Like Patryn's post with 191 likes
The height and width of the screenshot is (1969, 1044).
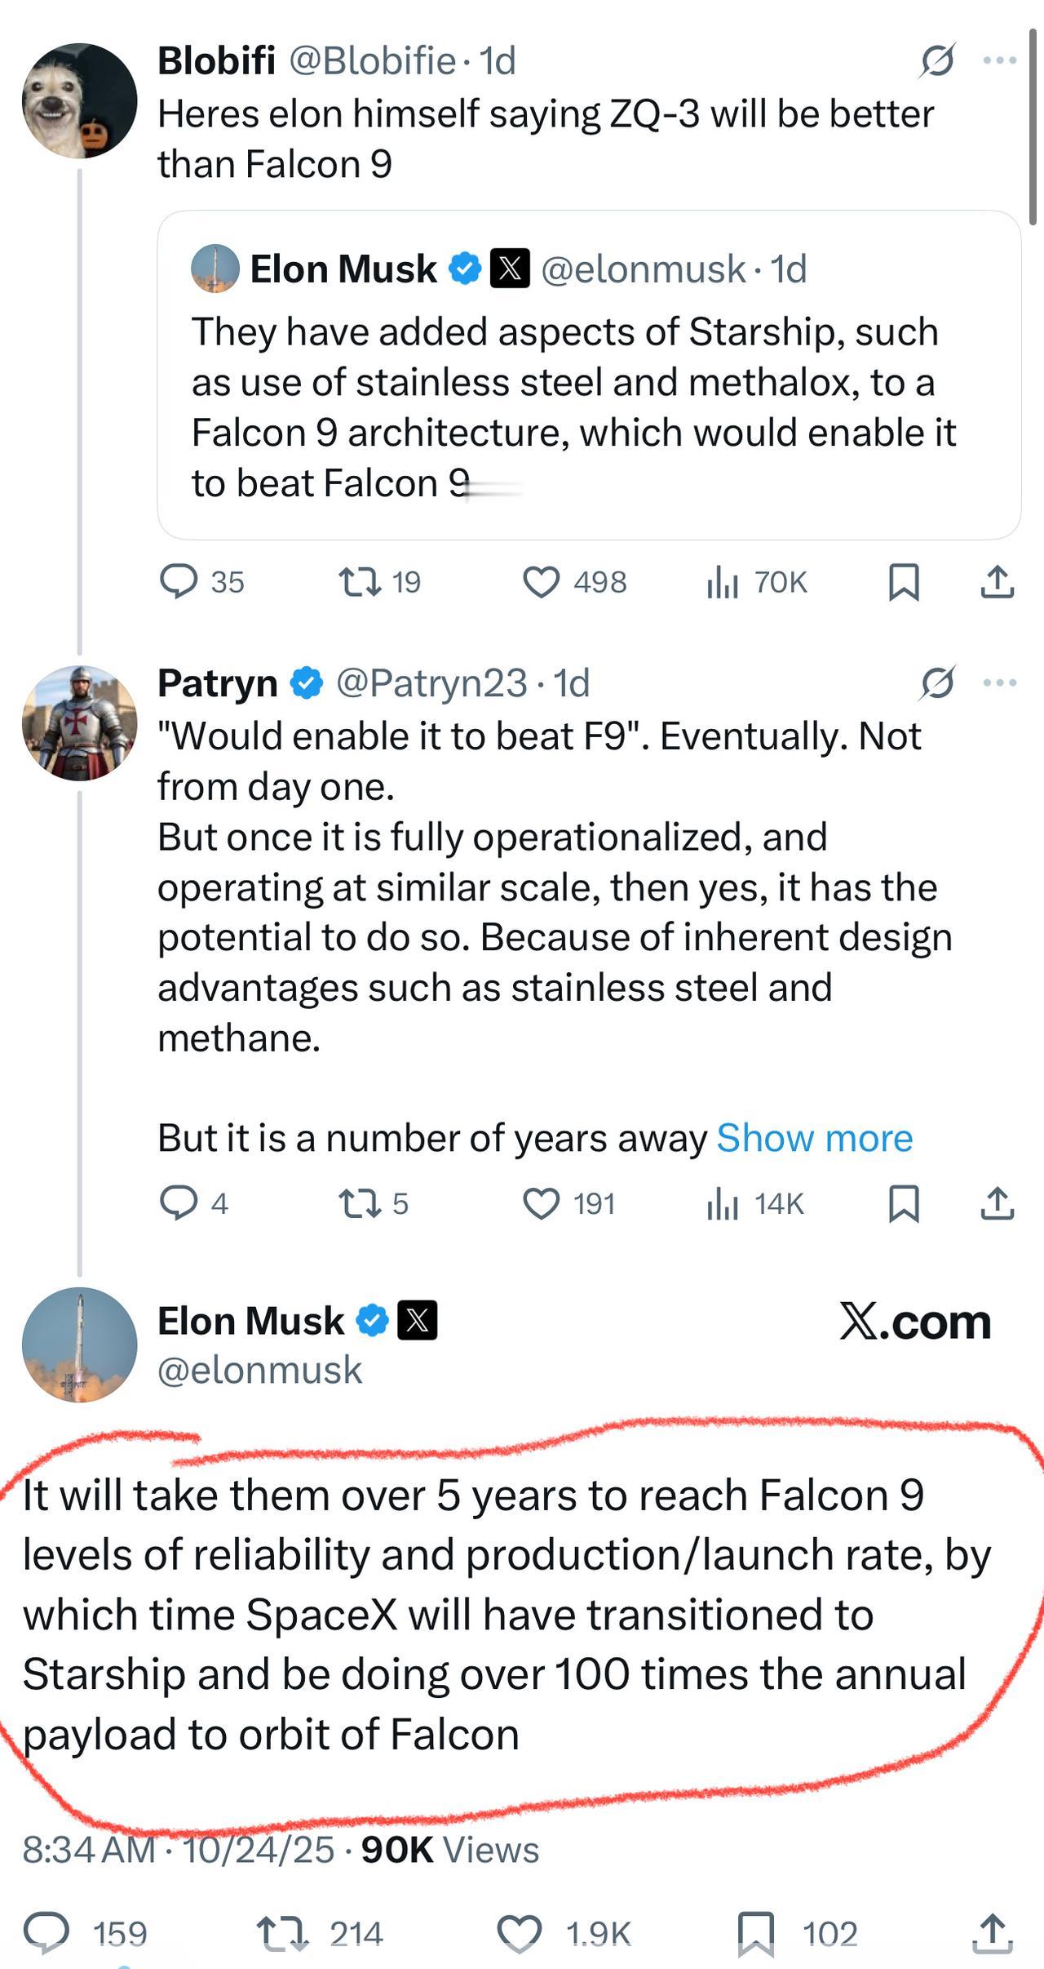pyautogui.click(x=541, y=1204)
